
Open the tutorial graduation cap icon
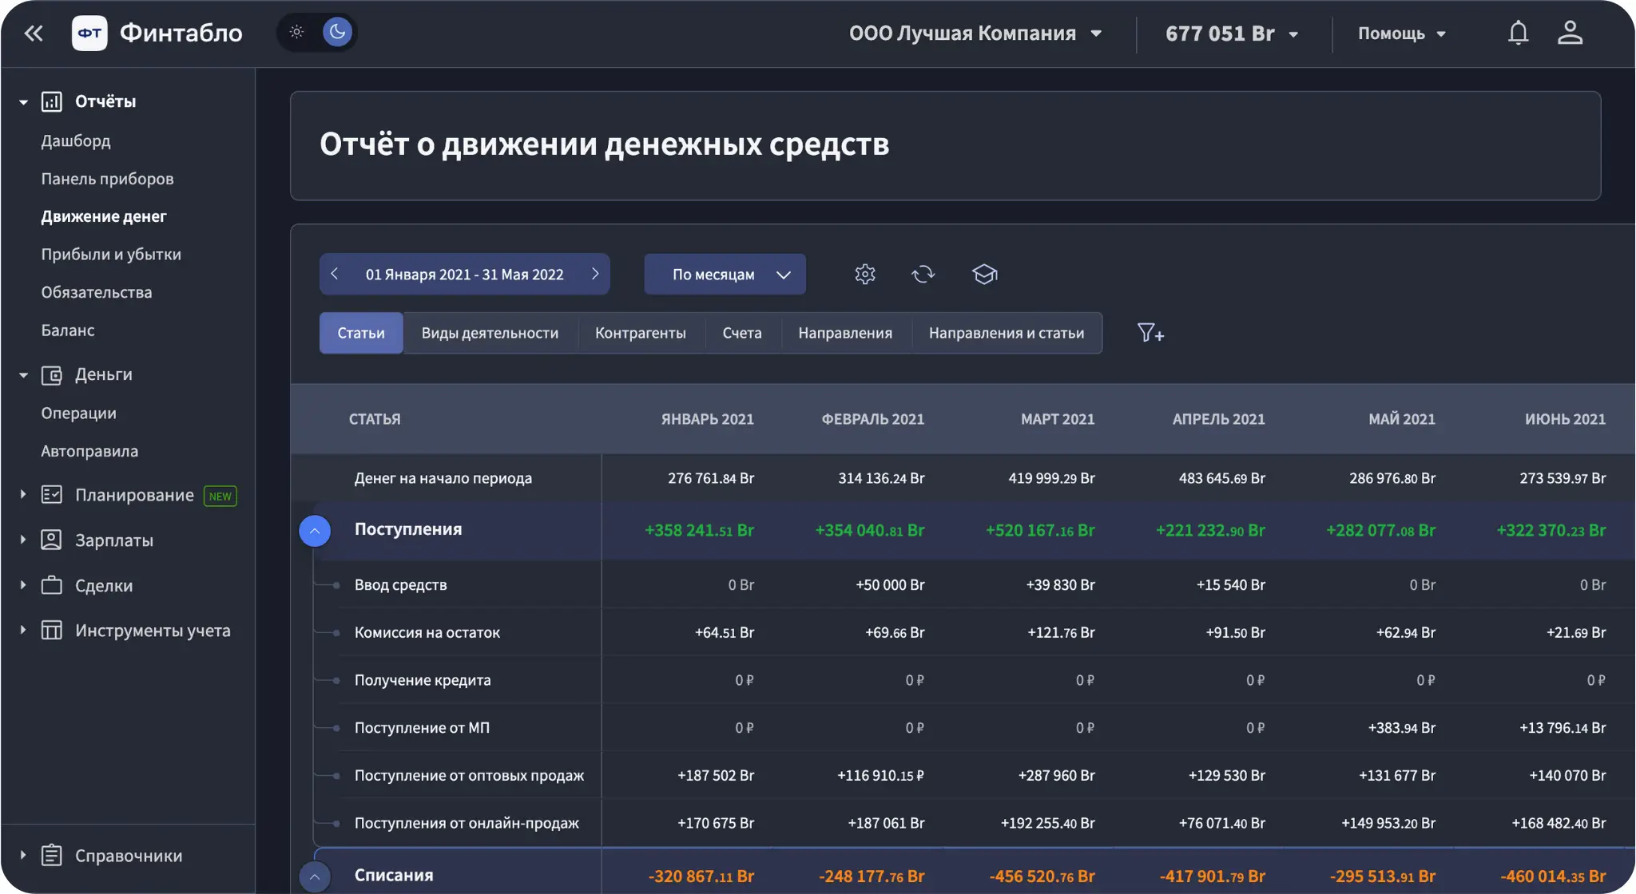pos(985,275)
